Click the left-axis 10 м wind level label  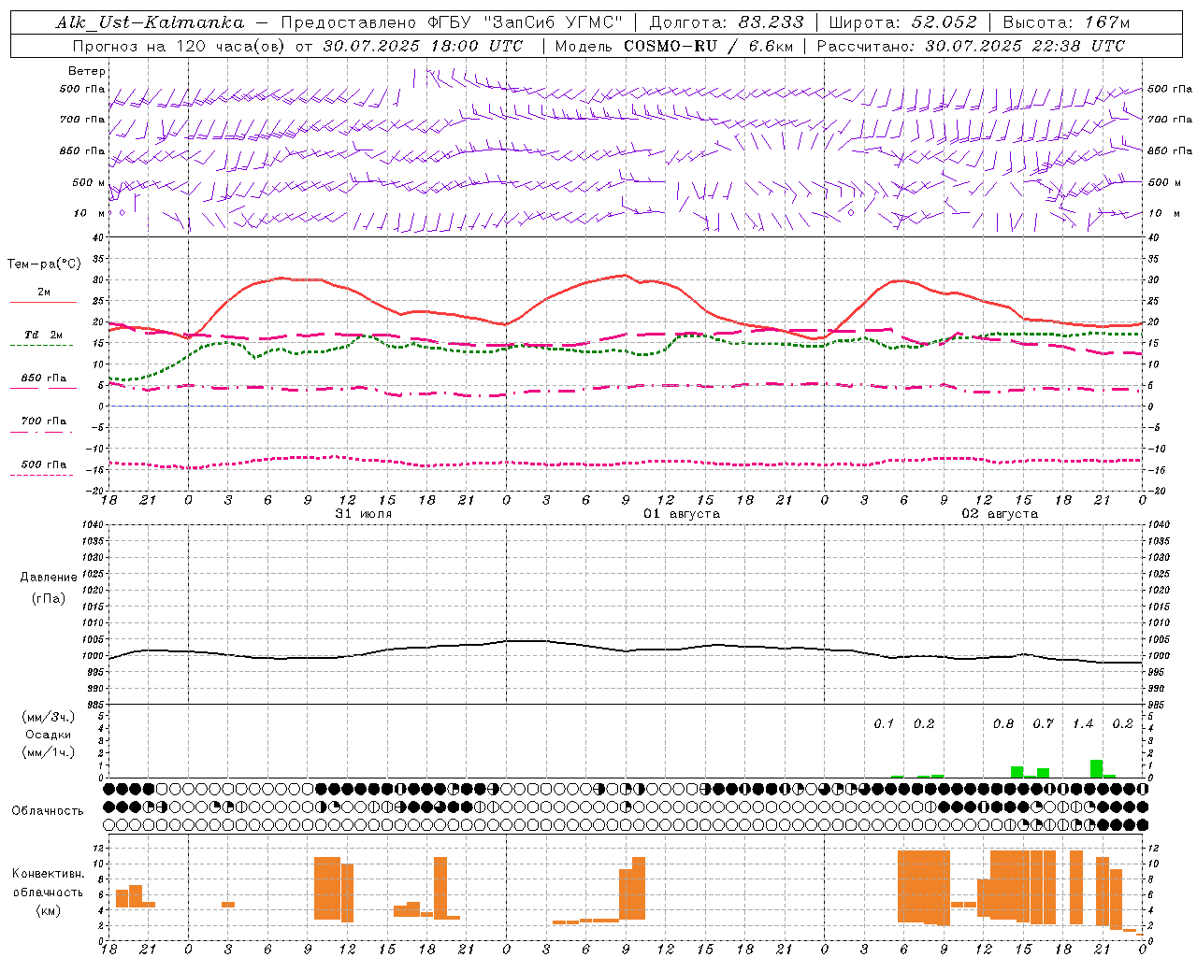90,214
